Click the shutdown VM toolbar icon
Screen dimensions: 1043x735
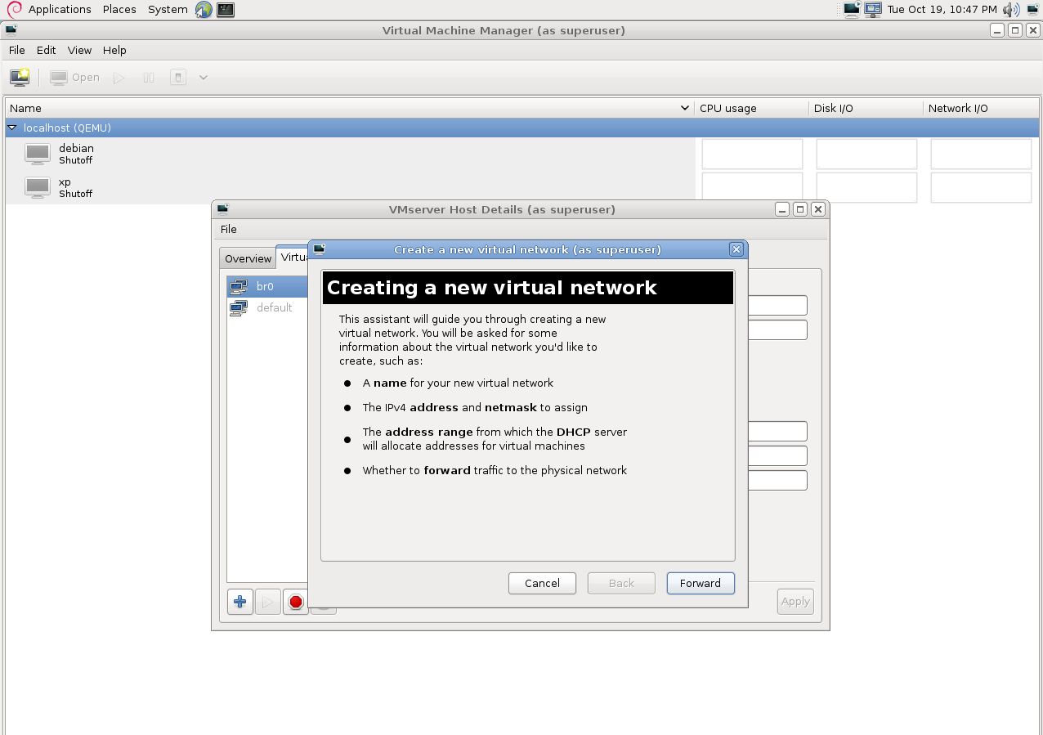tap(178, 78)
